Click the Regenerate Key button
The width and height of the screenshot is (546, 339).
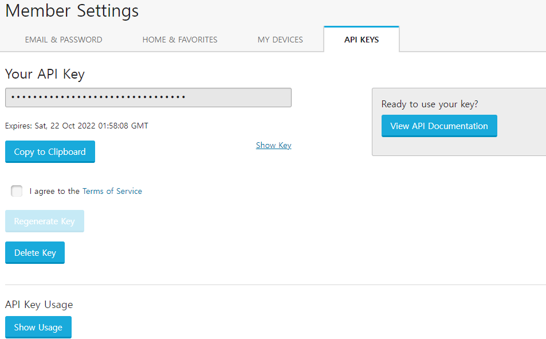(x=45, y=221)
